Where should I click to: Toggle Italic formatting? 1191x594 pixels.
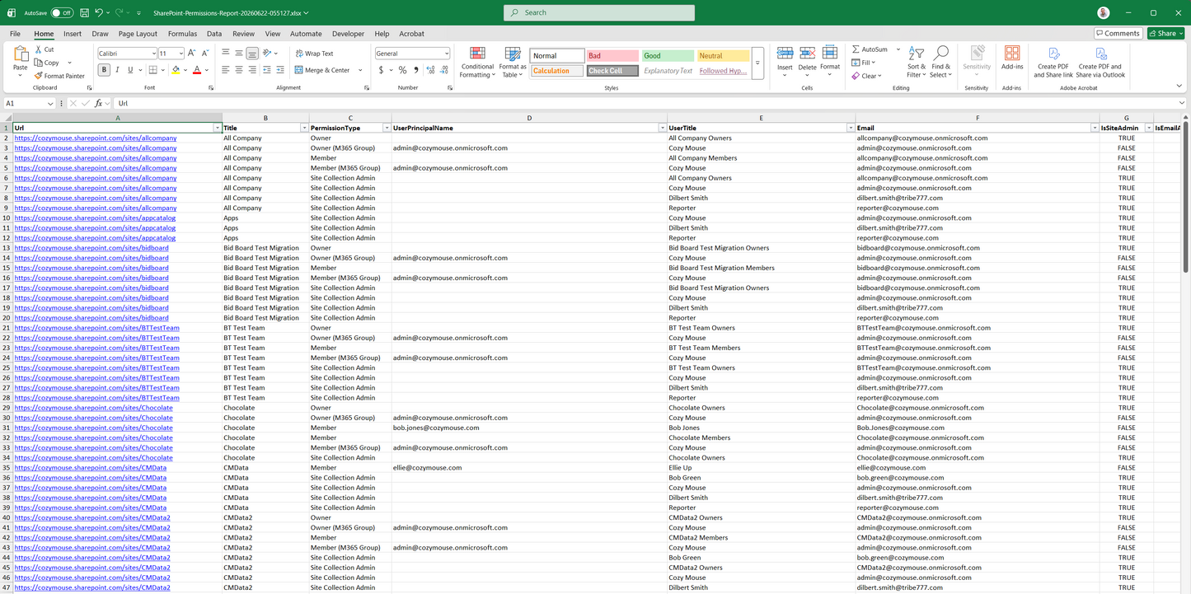(117, 70)
